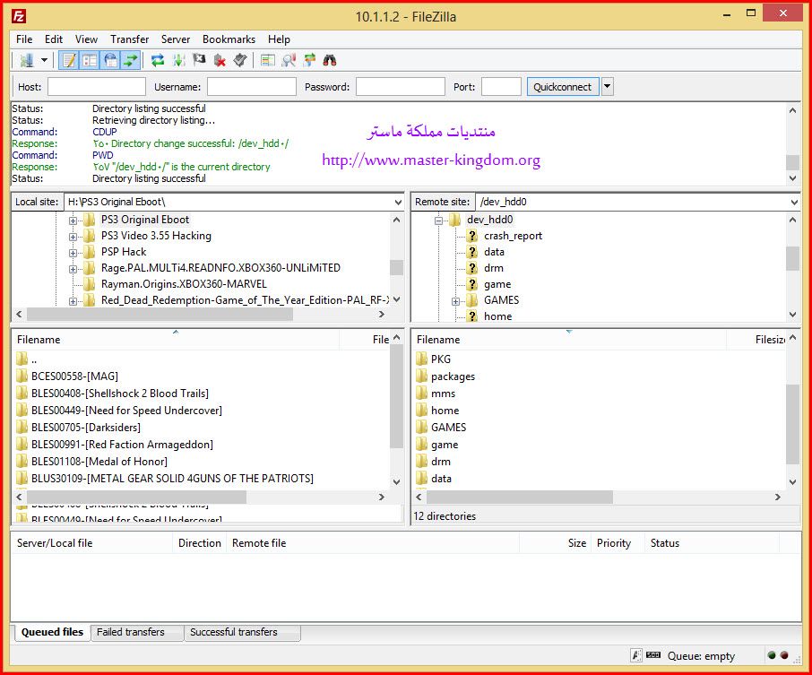Click the local file list horizontal scrollbar
This screenshot has height=675, width=812.
click(137, 497)
